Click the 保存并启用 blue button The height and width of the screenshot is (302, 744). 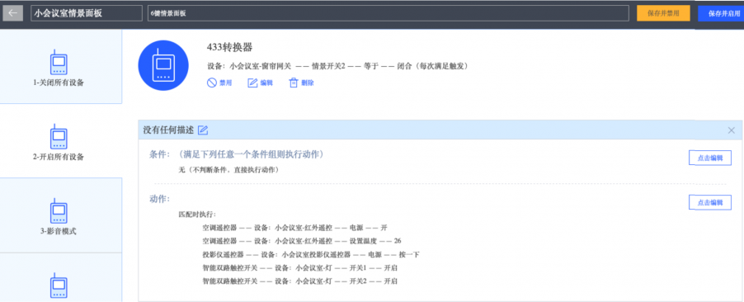pos(721,13)
